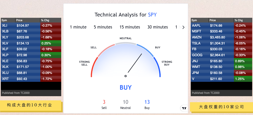253x115 pixels.
Task: Open the SPY symbol link
Action: click(x=152, y=15)
